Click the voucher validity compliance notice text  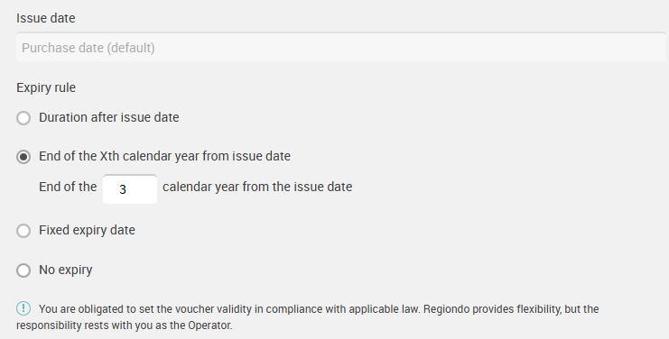point(308,316)
